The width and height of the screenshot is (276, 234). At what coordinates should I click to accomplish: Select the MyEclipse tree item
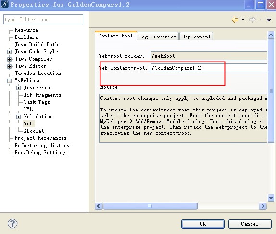pyautogui.click(x=27, y=80)
